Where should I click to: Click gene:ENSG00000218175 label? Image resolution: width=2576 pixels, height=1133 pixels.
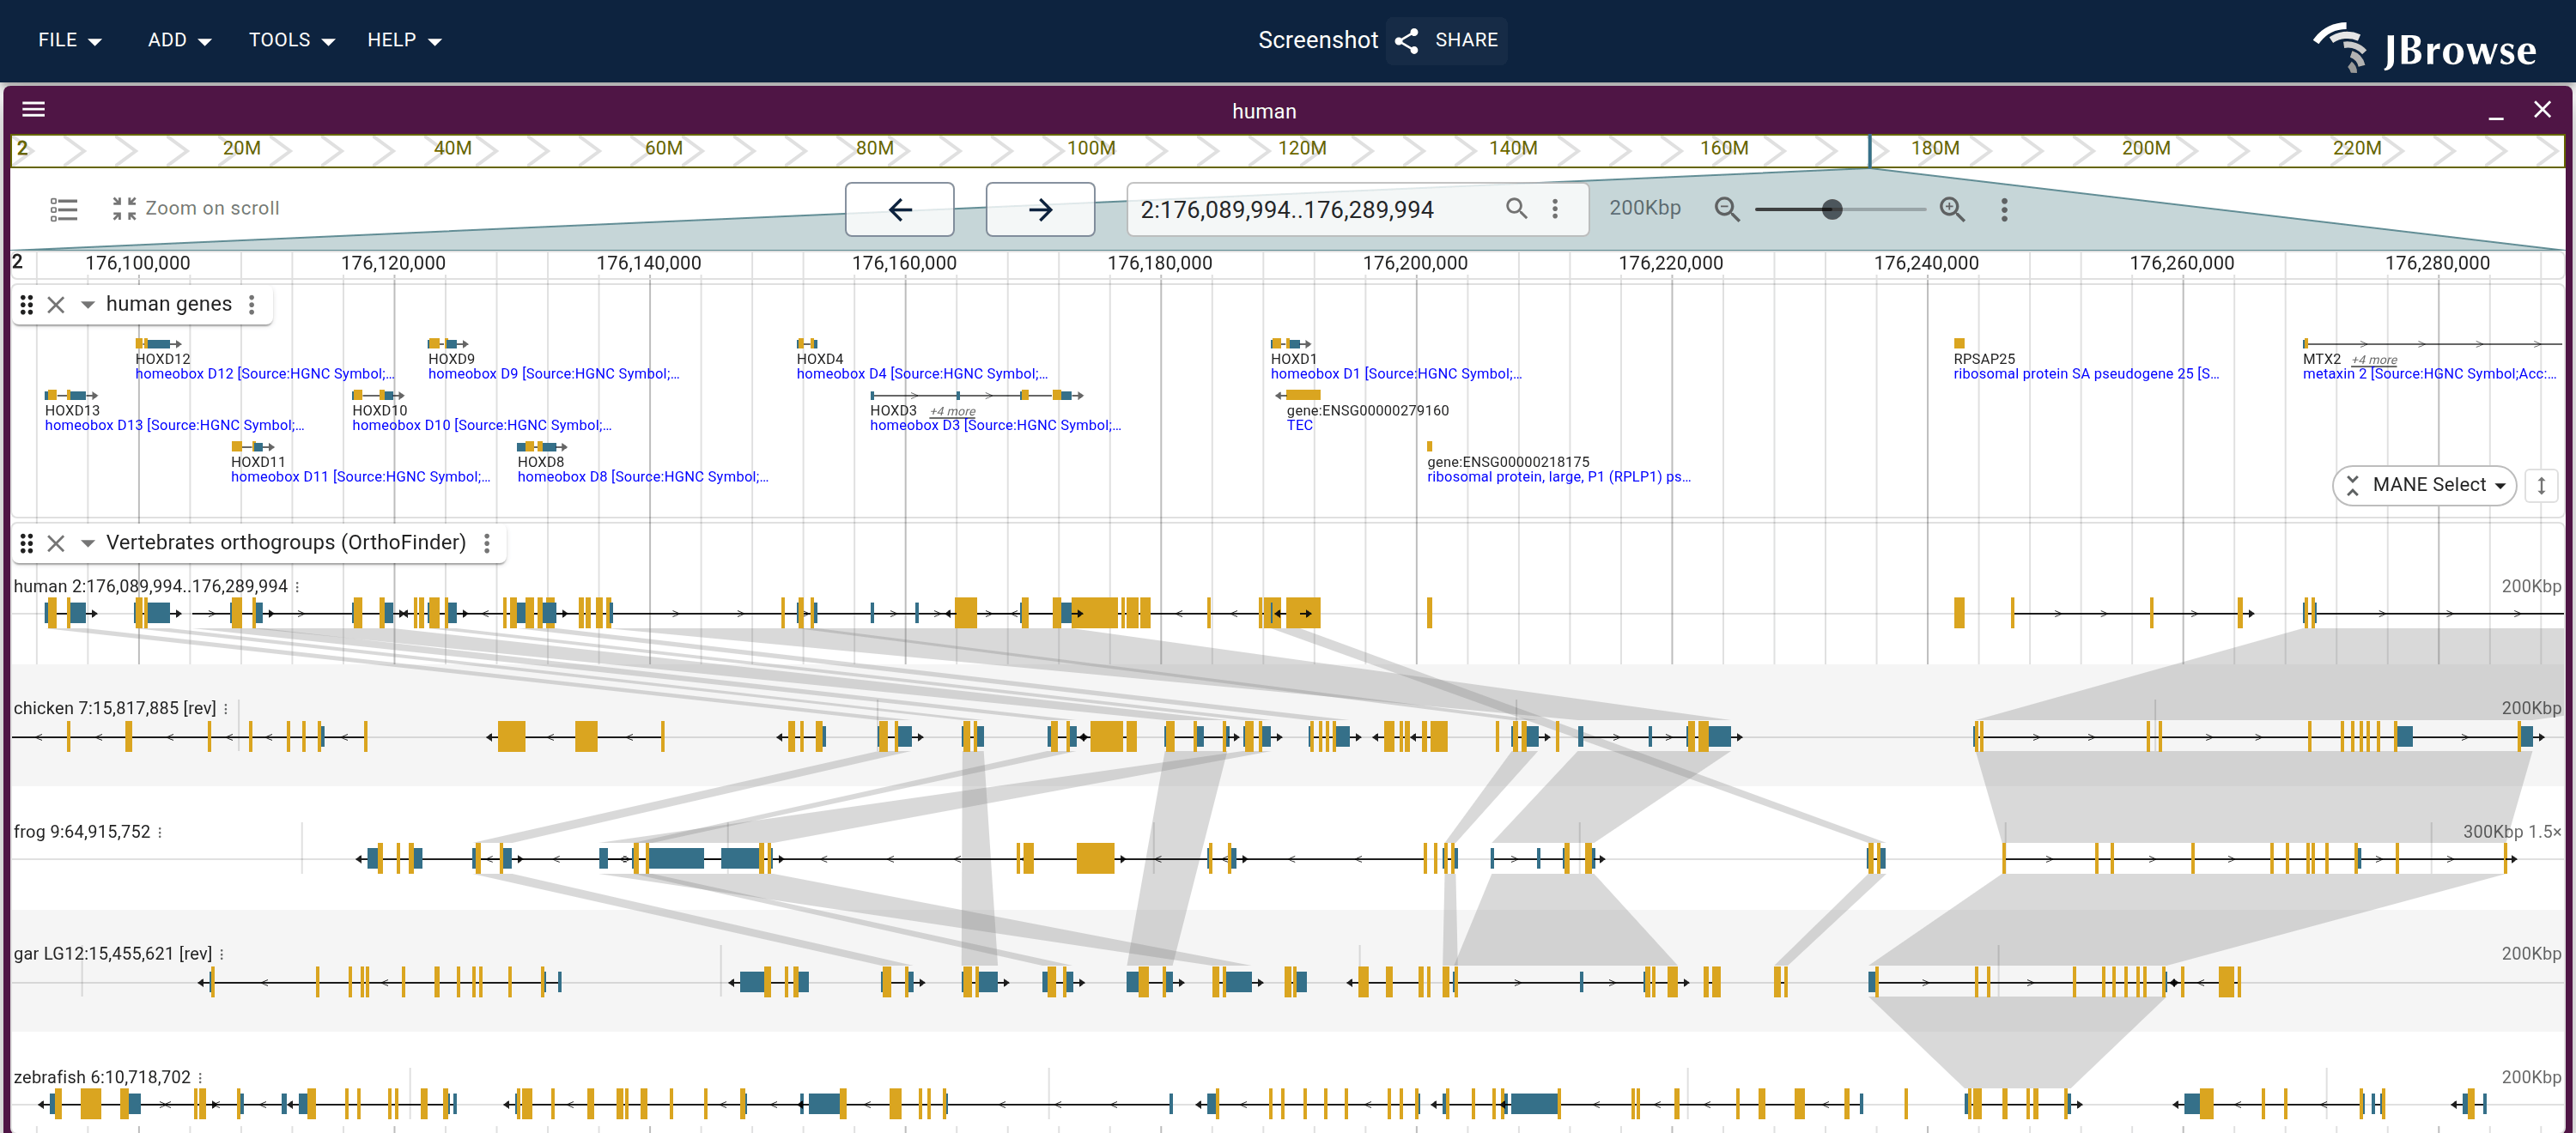(1507, 462)
